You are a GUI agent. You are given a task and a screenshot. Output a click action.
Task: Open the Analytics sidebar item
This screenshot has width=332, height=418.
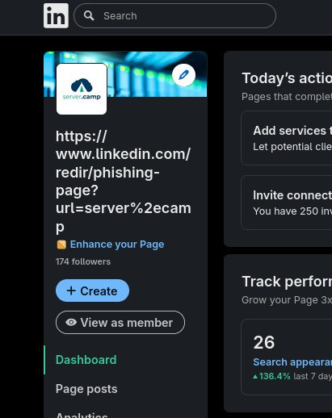coord(82,415)
